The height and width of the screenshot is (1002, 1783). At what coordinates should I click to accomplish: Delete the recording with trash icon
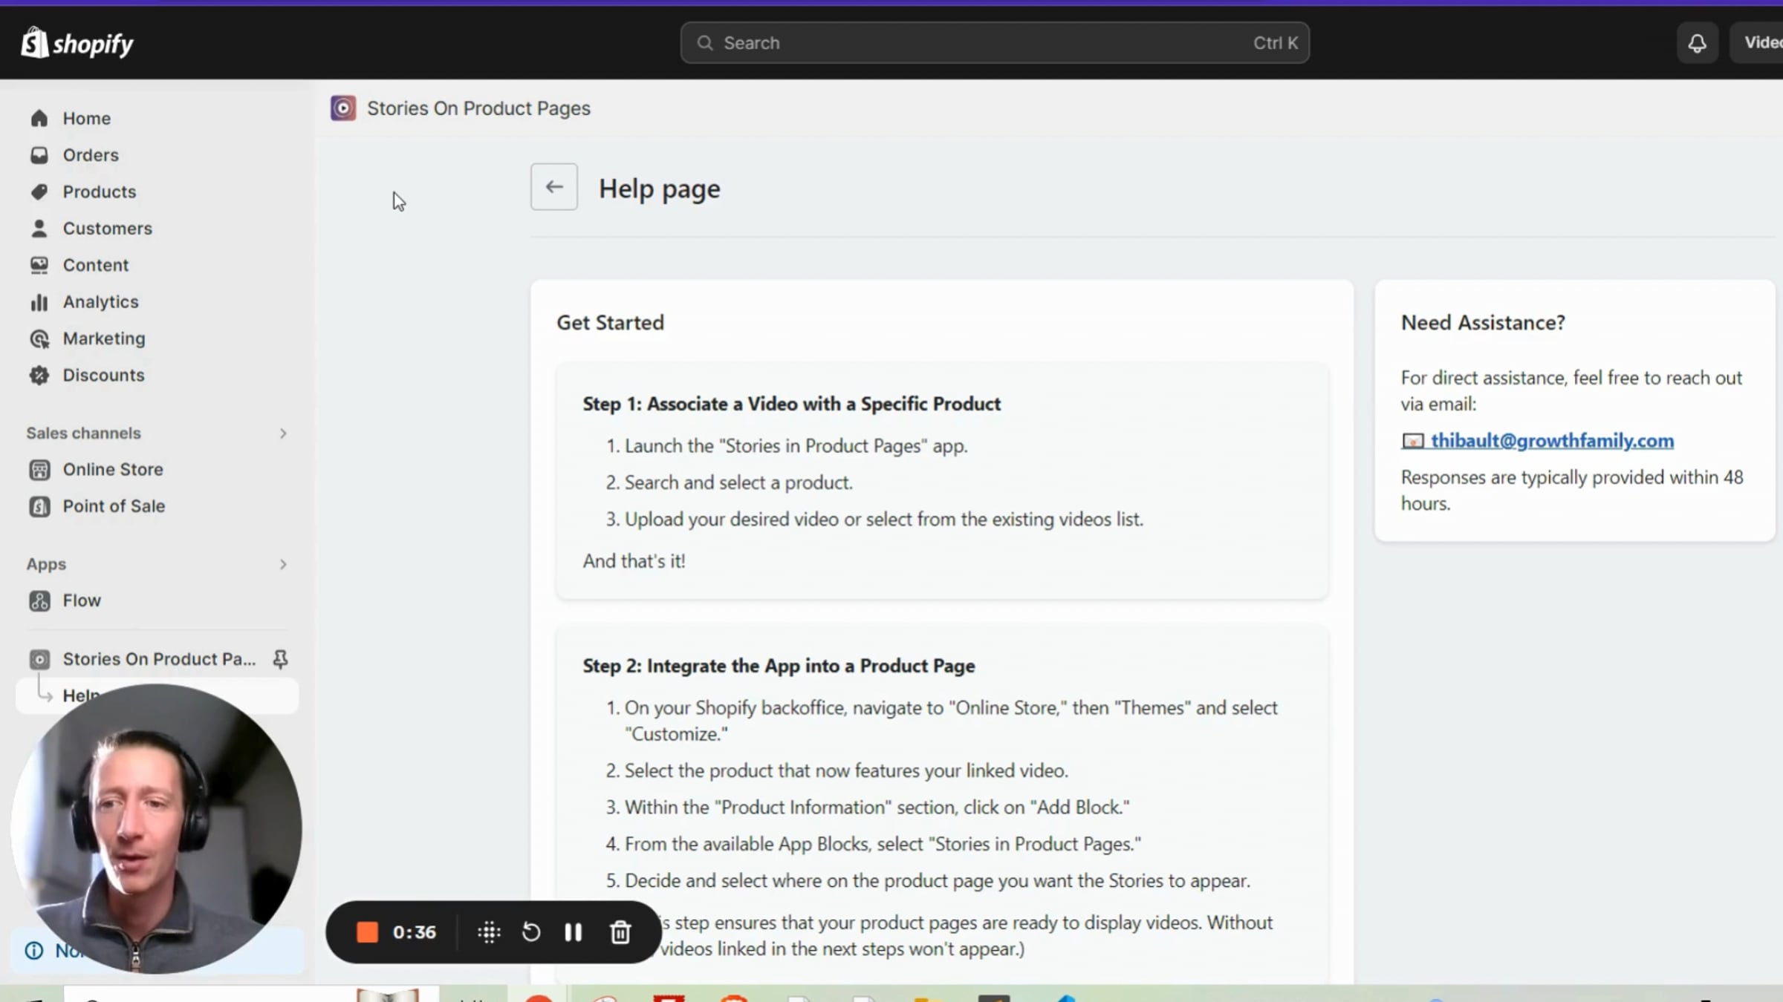coord(620,932)
